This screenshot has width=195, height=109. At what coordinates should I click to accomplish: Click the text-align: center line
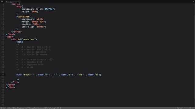34,27
